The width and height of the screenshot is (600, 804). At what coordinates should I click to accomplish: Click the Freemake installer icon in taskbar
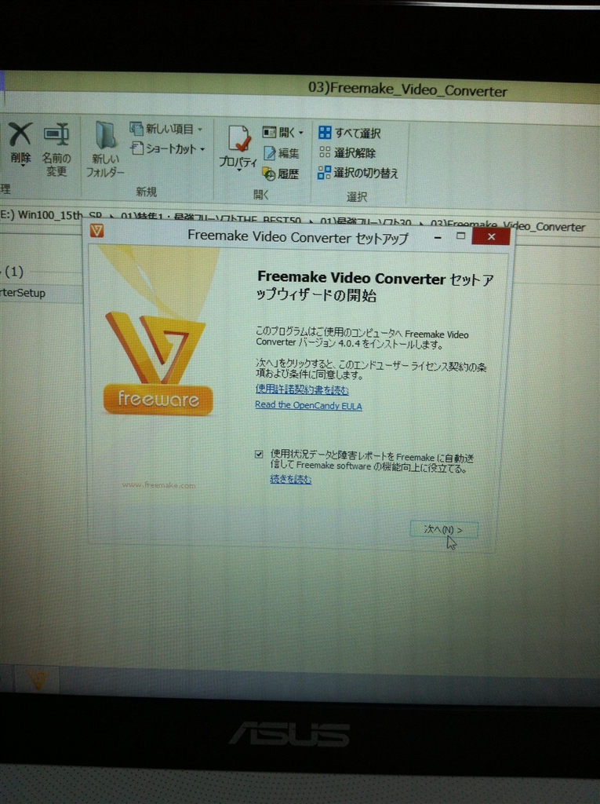tap(38, 680)
